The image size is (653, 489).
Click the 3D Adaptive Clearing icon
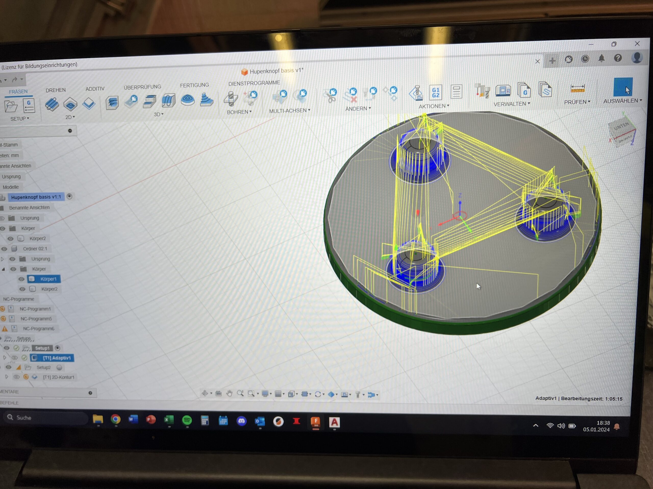[112, 103]
